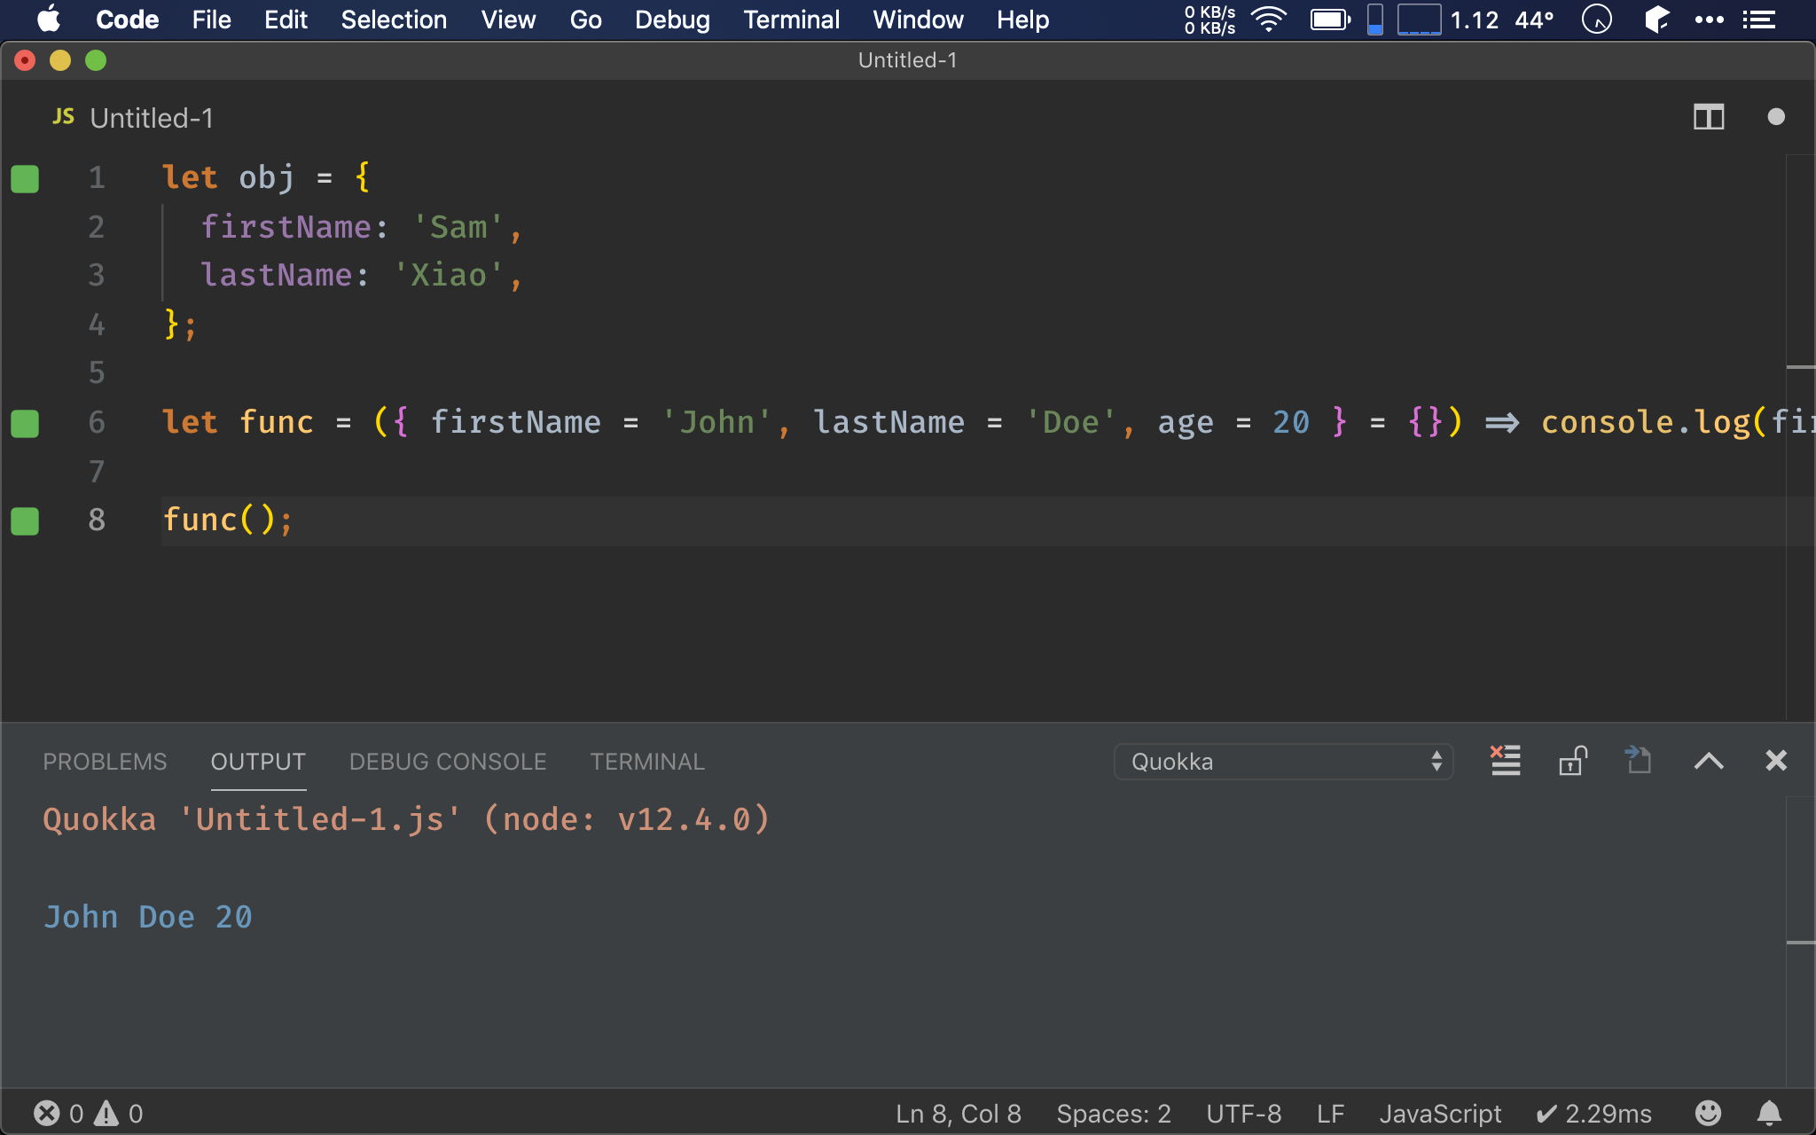
Task: Switch to the TERMINAL tab
Action: pyautogui.click(x=645, y=761)
